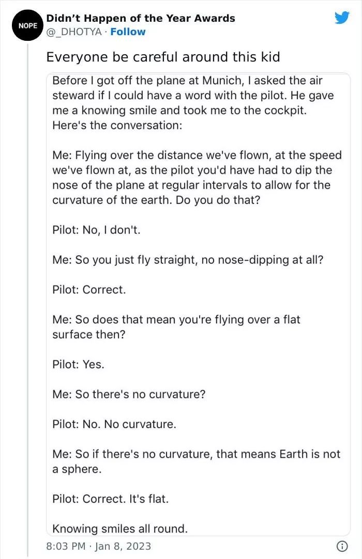The width and height of the screenshot is (362, 559).
Task: Click the "Everyone be careful around this kid" text
Action: (163, 57)
